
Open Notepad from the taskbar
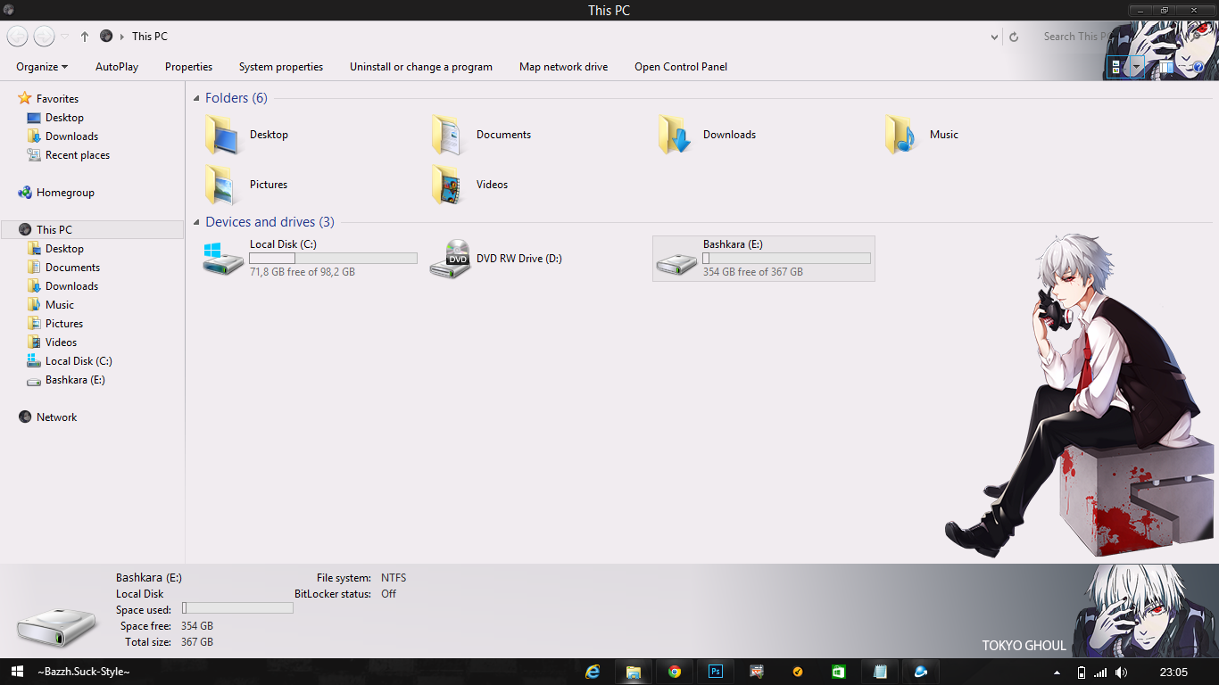(x=880, y=672)
